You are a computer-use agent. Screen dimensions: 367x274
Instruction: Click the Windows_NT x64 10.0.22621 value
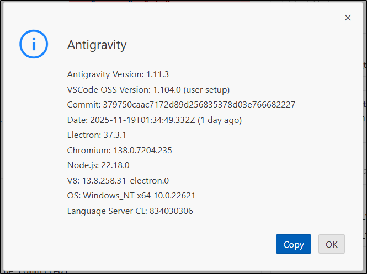(139, 196)
